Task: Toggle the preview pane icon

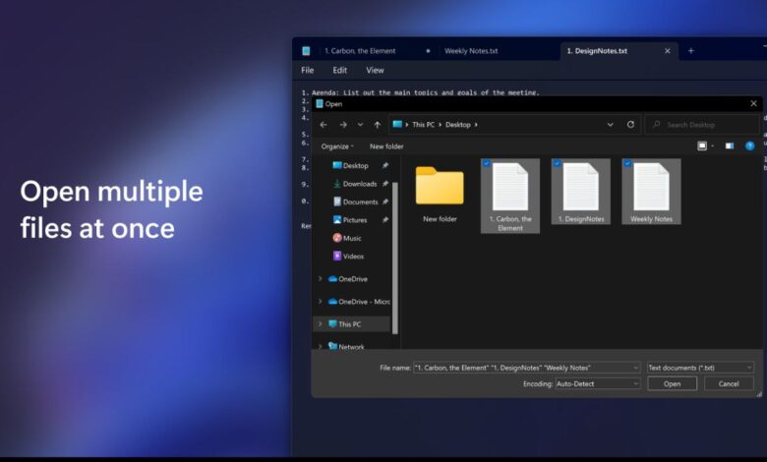Action: [x=730, y=146]
